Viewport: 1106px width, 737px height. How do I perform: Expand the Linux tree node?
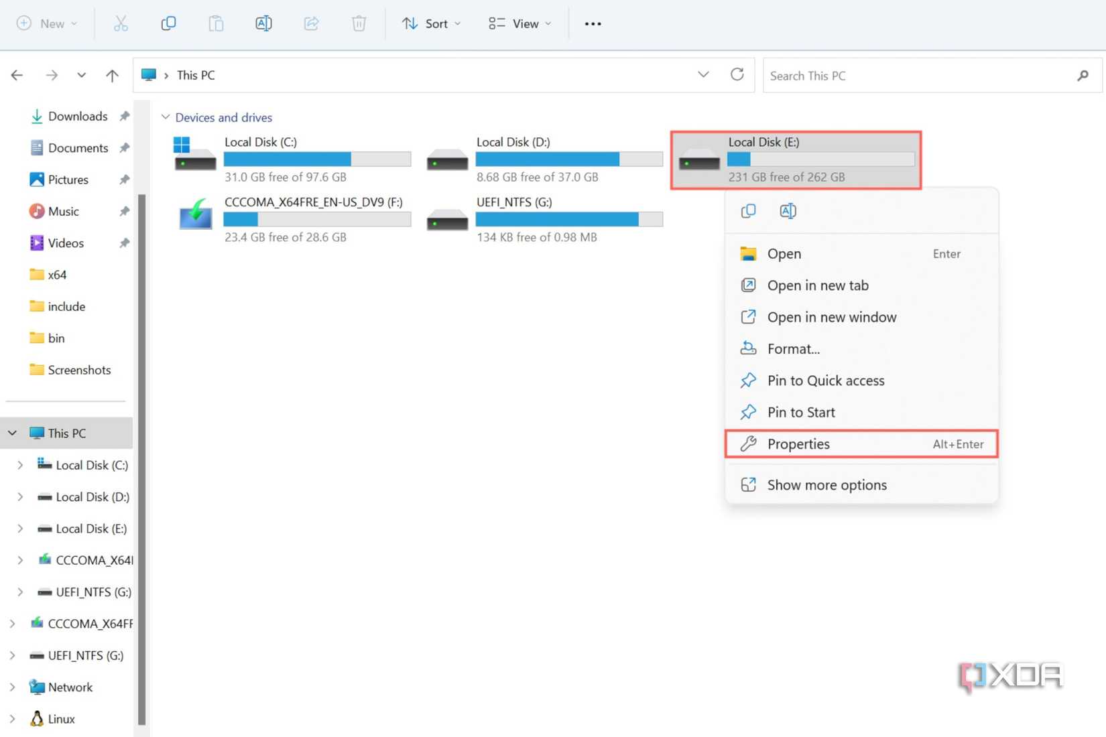[x=13, y=719]
